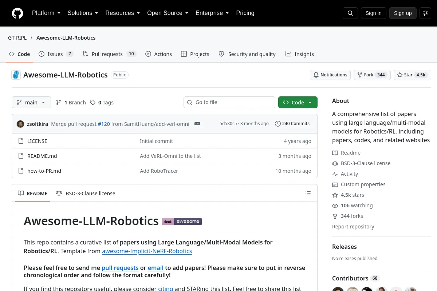This screenshot has height=291, width=437.
Task: Select the BSD-3-Clause license tab
Action: [86, 193]
